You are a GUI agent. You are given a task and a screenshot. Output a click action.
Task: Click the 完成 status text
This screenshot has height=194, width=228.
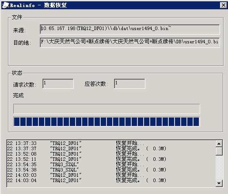pos(18,95)
